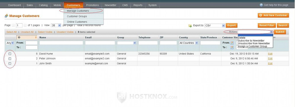295x107 pixels.
Task: Click the State/Province filter field
Action: (210, 43)
